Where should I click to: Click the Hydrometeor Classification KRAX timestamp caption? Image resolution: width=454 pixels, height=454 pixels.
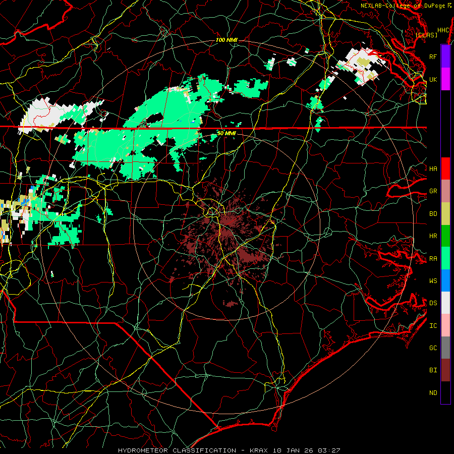[x=229, y=450]
